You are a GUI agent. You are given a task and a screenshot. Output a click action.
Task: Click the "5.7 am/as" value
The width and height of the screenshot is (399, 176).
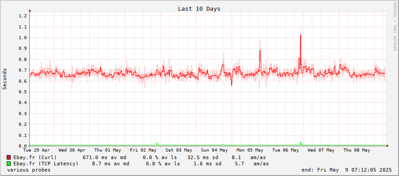click(x=252, y=164)
